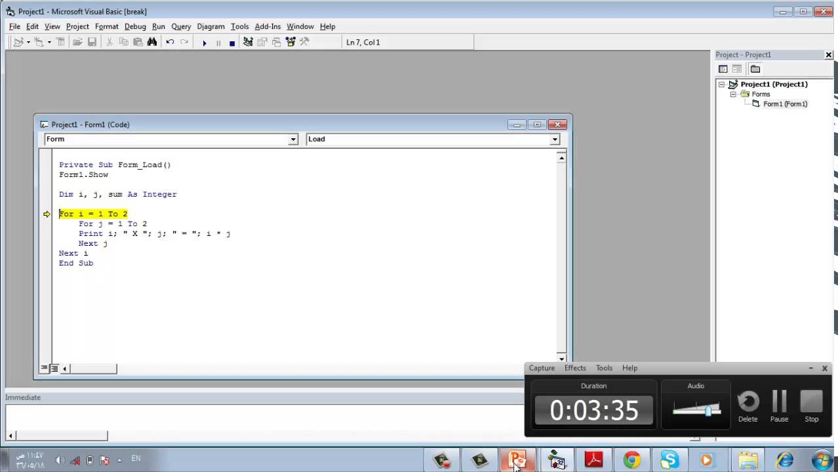Open the Effects menu in recorder
This screenshot has height=472, width=838.
575,368
